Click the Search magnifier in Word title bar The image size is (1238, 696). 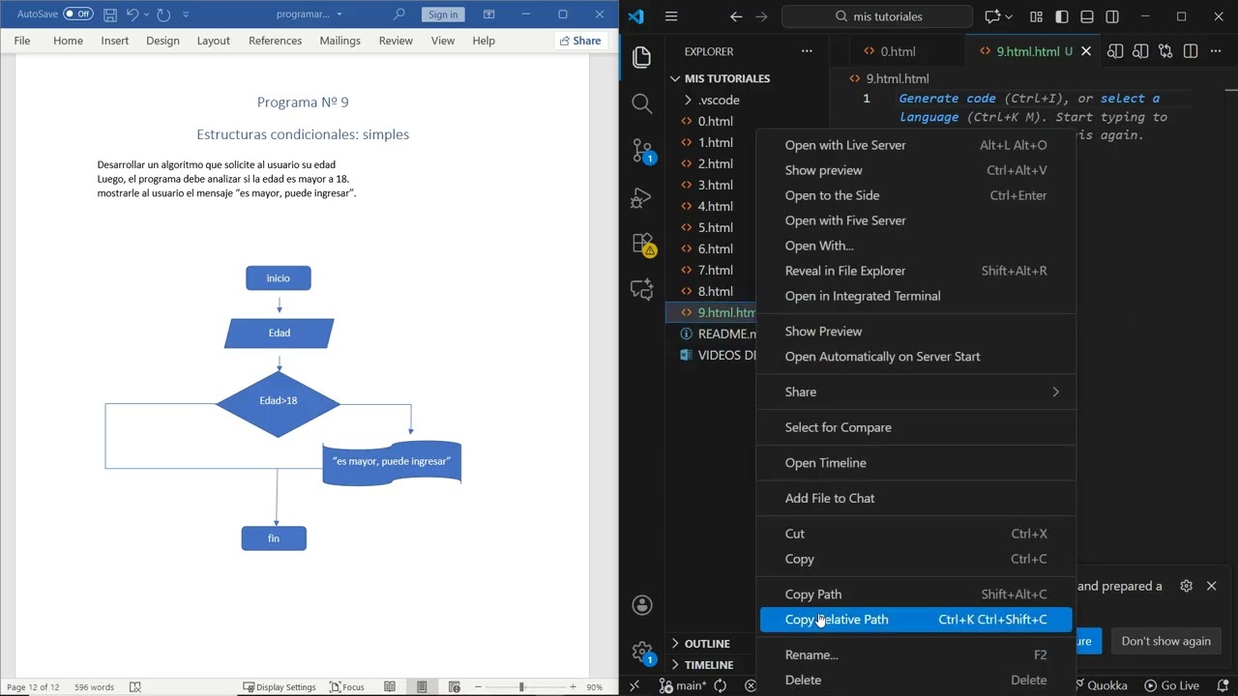tap(398, 14)
